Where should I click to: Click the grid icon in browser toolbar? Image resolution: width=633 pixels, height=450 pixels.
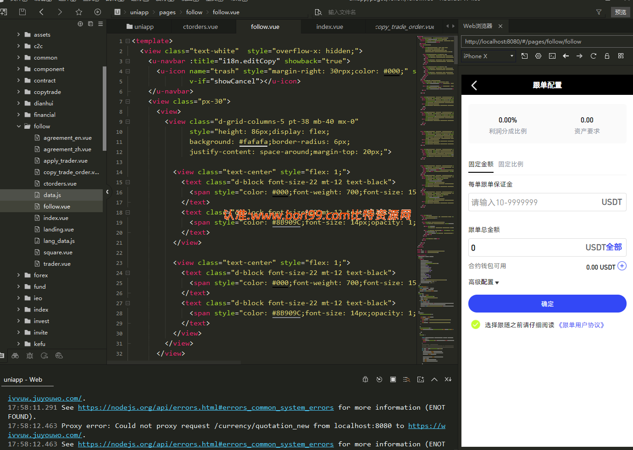click(621, 56)
